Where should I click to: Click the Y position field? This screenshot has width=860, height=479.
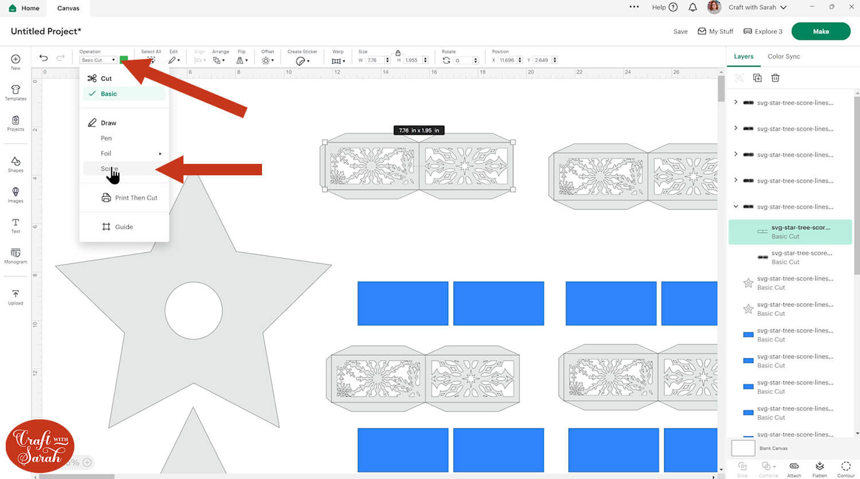coord(542,60)
